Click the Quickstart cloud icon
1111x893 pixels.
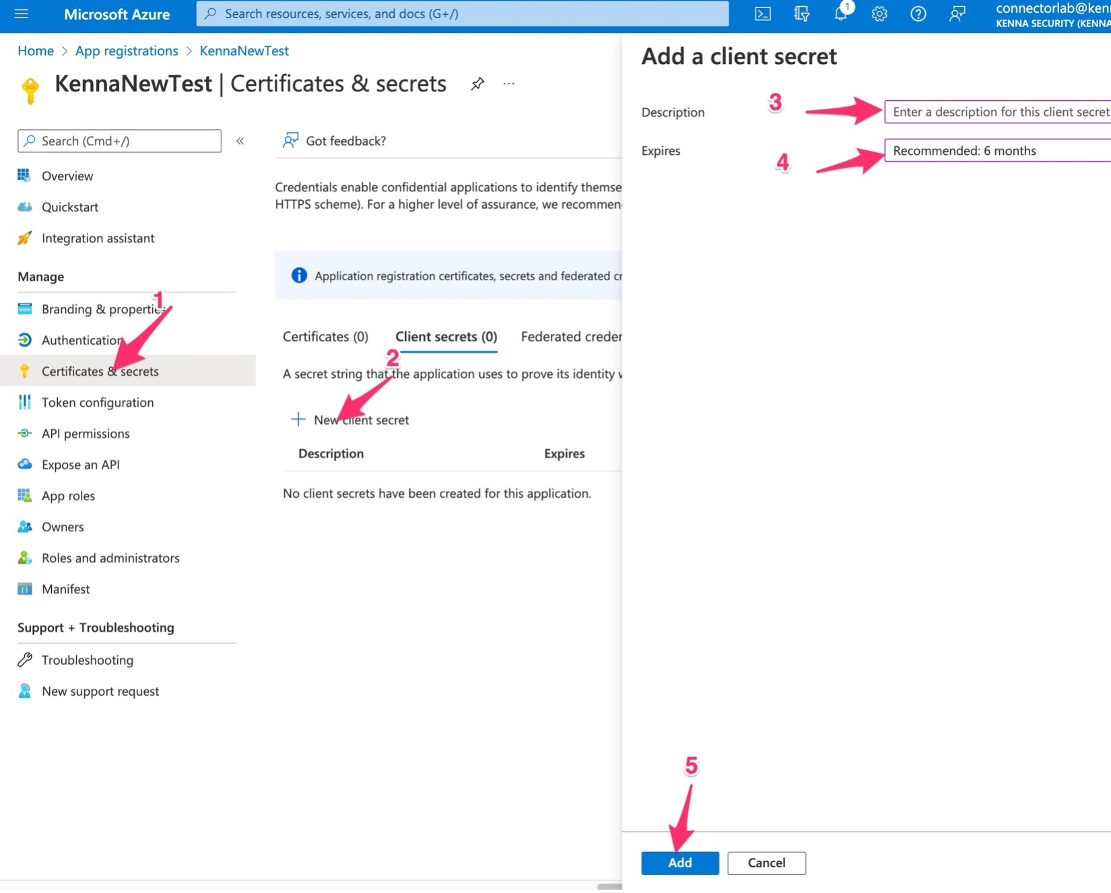pos(24,207)
